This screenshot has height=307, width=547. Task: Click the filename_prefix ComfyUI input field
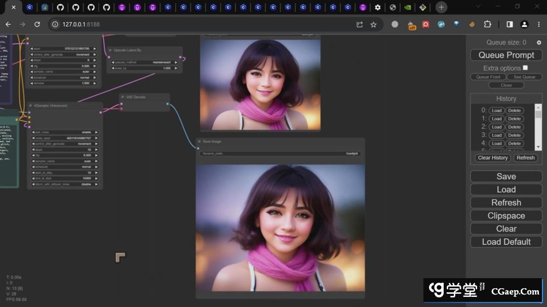point(280,153)
